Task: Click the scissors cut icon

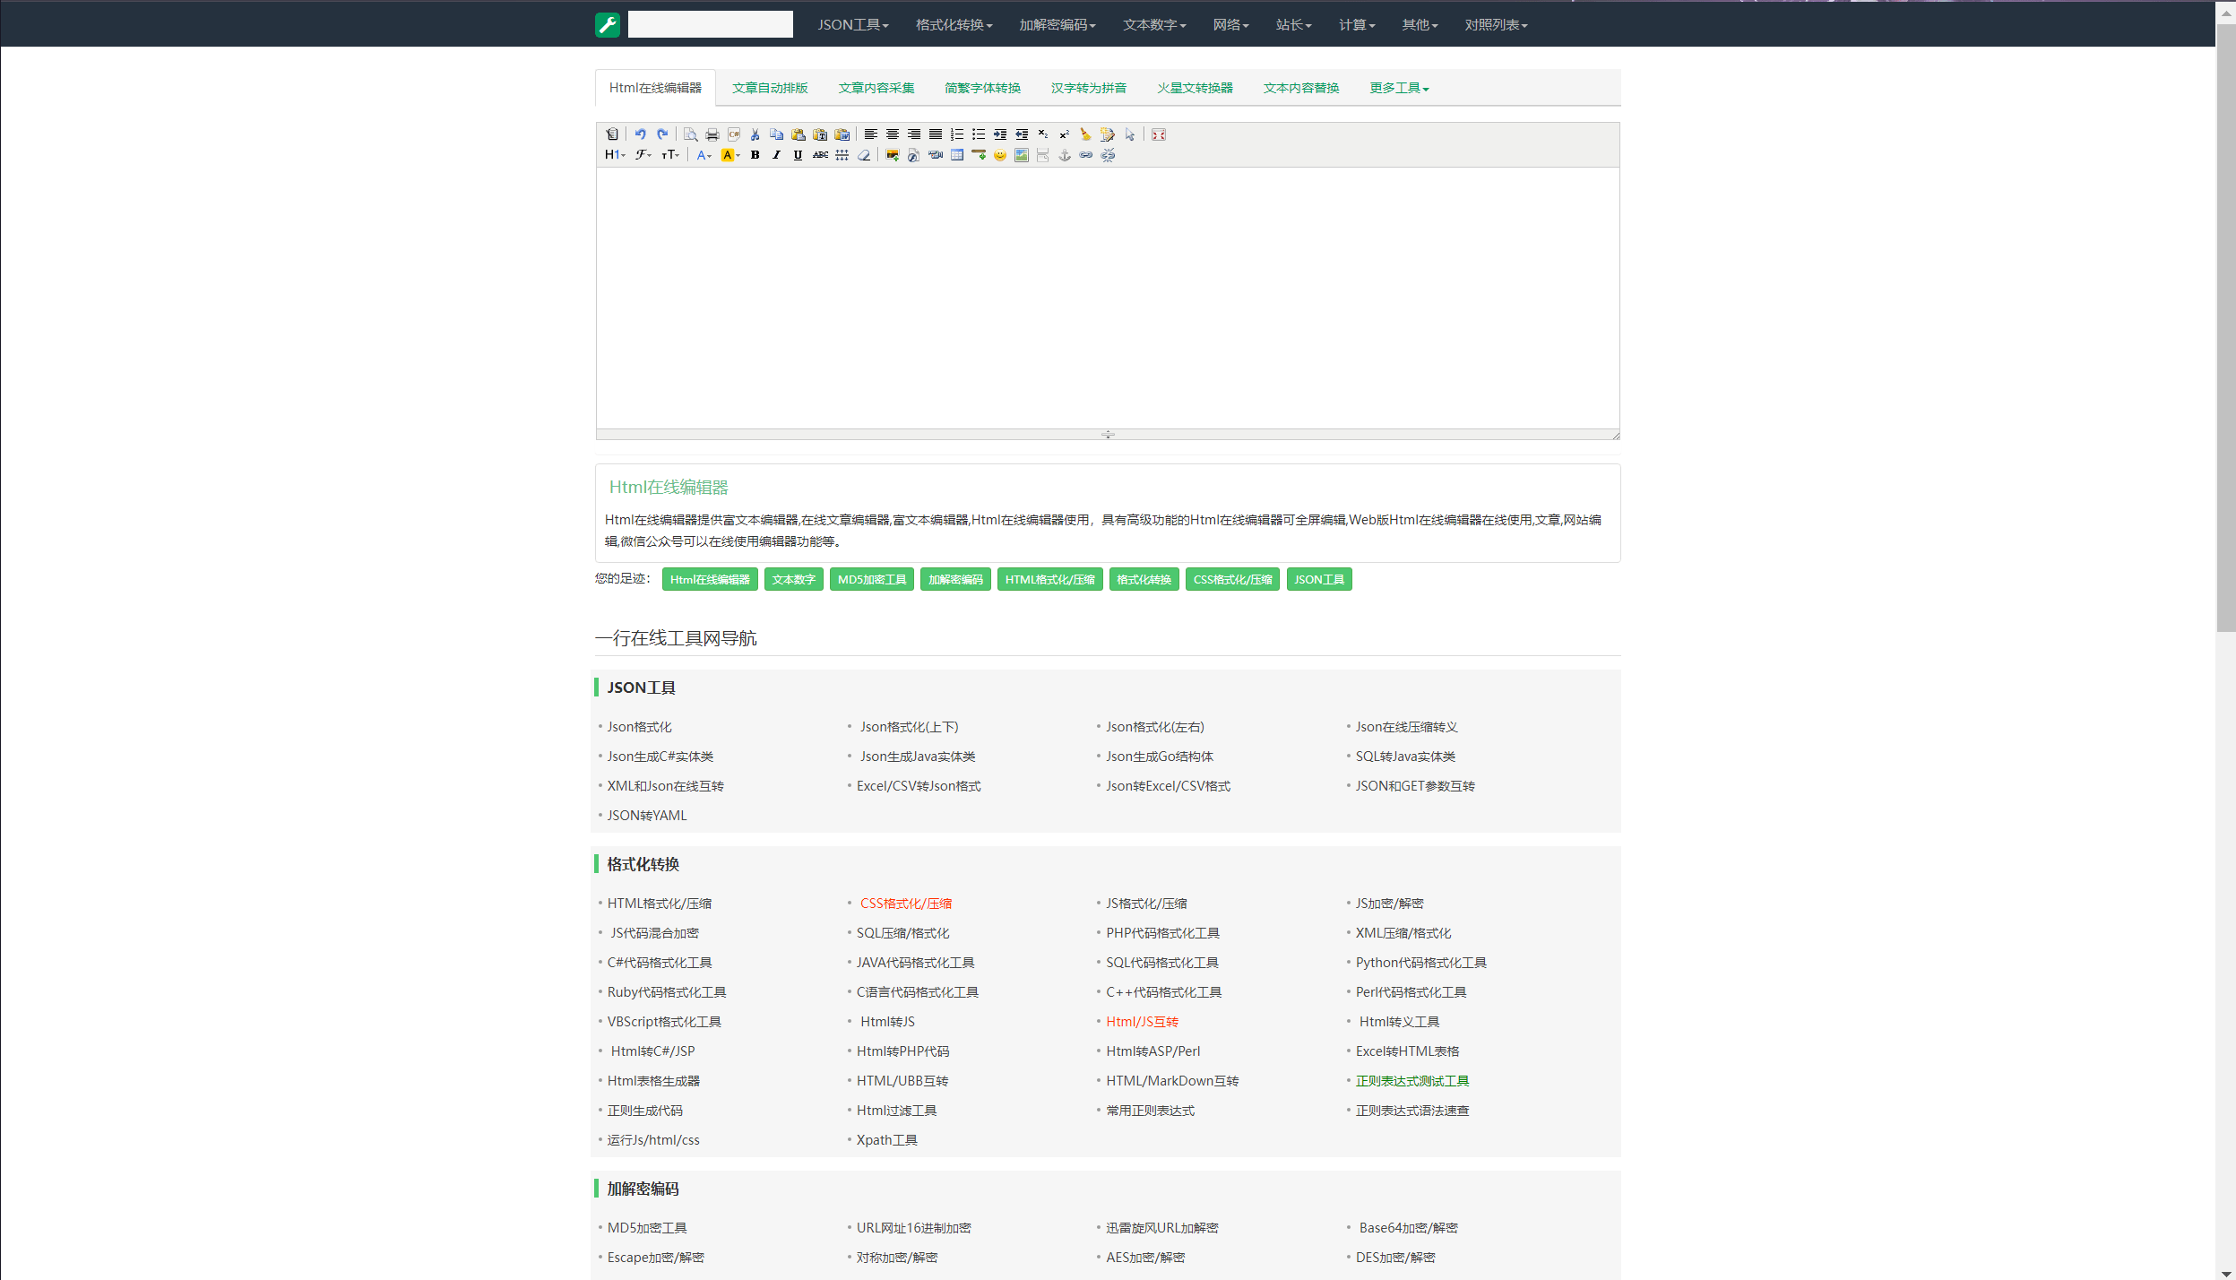Action: point(755,134)
